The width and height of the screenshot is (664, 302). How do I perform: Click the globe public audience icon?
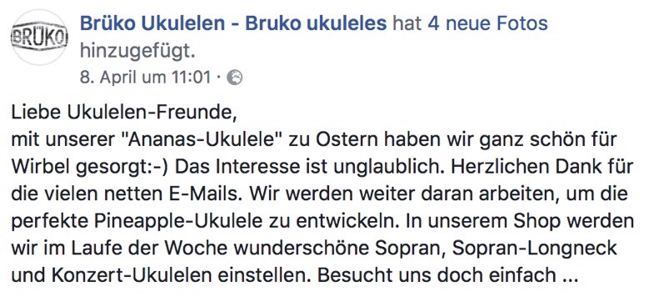pyautogui.click(x=235, y=78)
